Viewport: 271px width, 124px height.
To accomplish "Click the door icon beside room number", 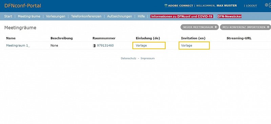I will pos(94,45).
